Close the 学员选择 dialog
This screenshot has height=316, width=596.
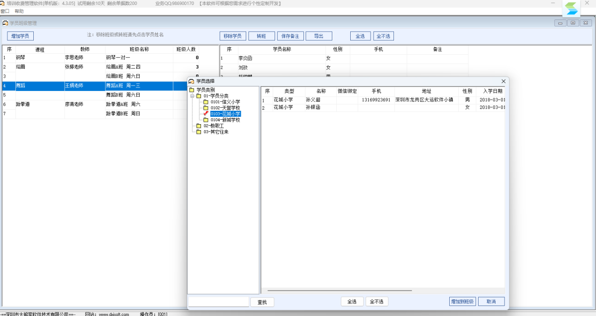click(x=503, y=81)
